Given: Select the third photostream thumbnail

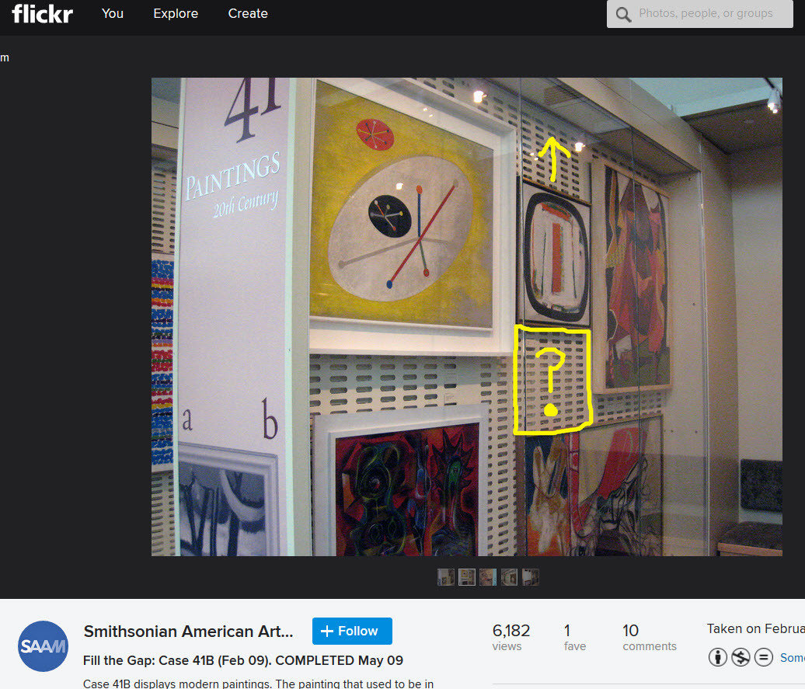Looking at the screenshot, I should (x=488, y=577).
